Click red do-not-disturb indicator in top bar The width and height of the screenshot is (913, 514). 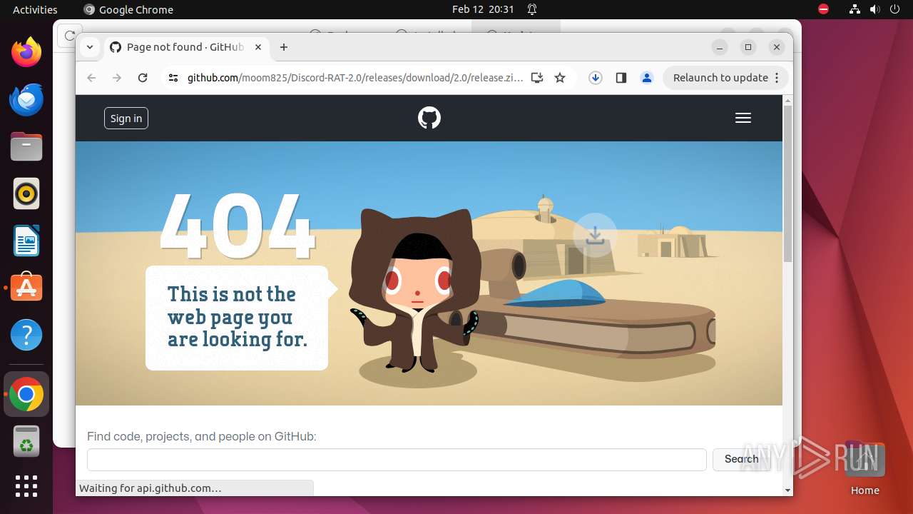[823, 9]
